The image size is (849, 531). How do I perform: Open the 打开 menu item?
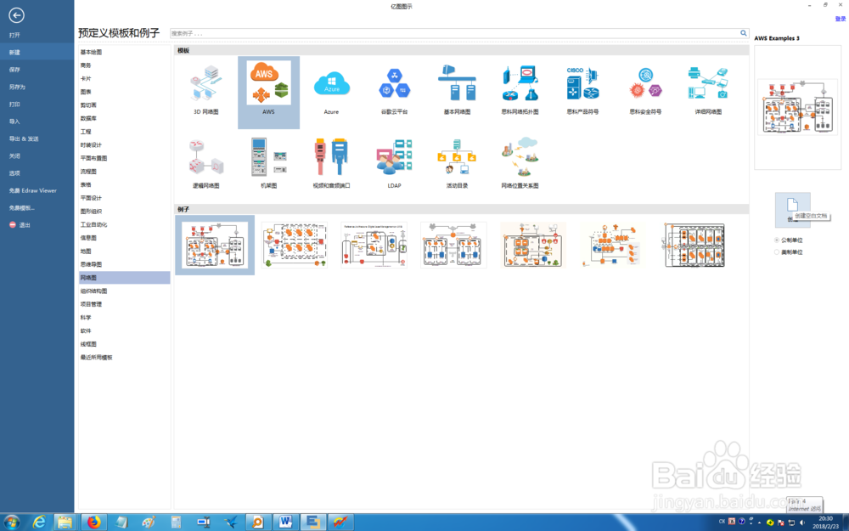pos(14,35)
